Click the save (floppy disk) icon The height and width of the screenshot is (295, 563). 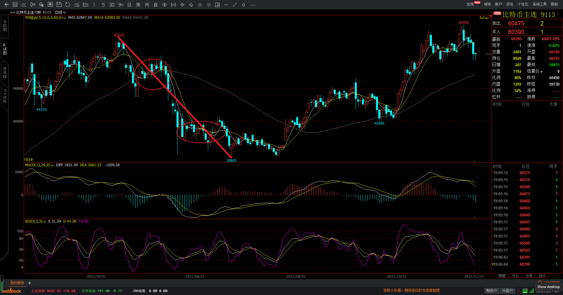click(59, 5)
